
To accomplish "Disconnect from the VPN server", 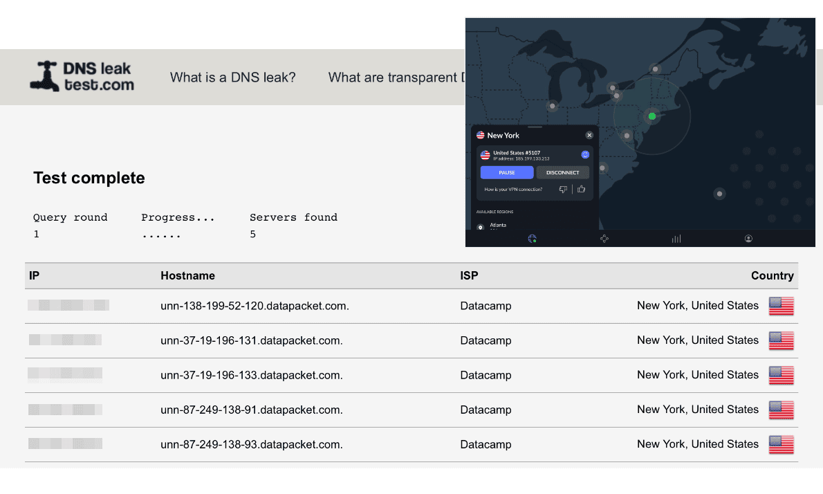I will coord(563,172).
